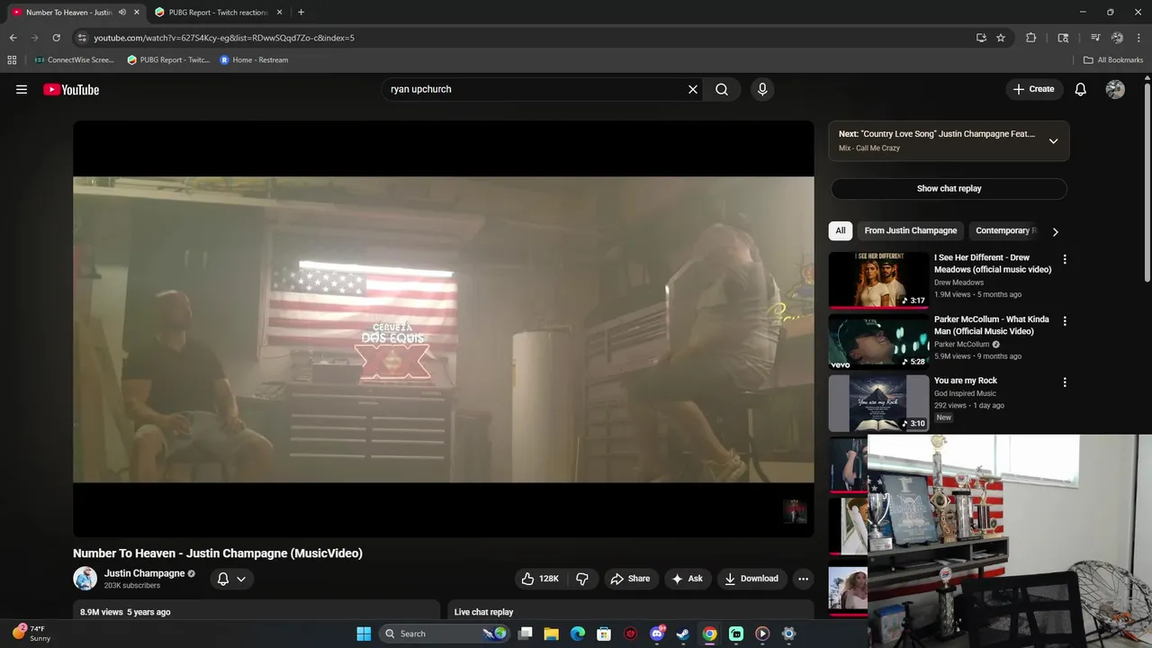
Task: Go back in browser
Action: coord(13,38)
